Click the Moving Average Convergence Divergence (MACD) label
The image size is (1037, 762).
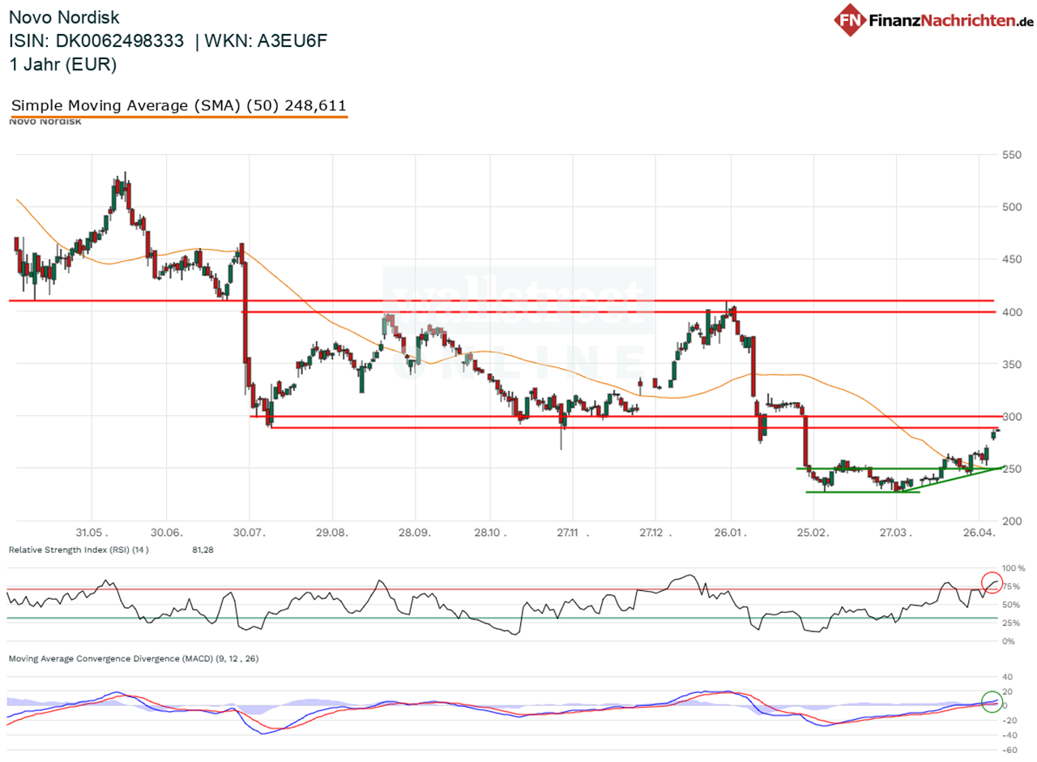pos(134,659)
